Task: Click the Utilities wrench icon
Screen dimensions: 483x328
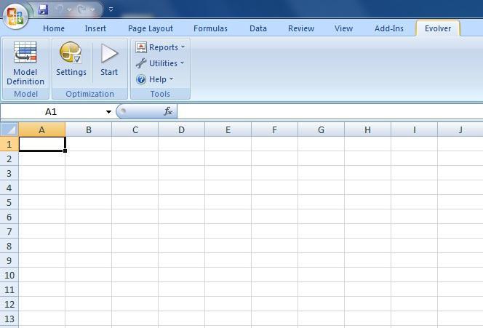Action: tap(141, 63)
